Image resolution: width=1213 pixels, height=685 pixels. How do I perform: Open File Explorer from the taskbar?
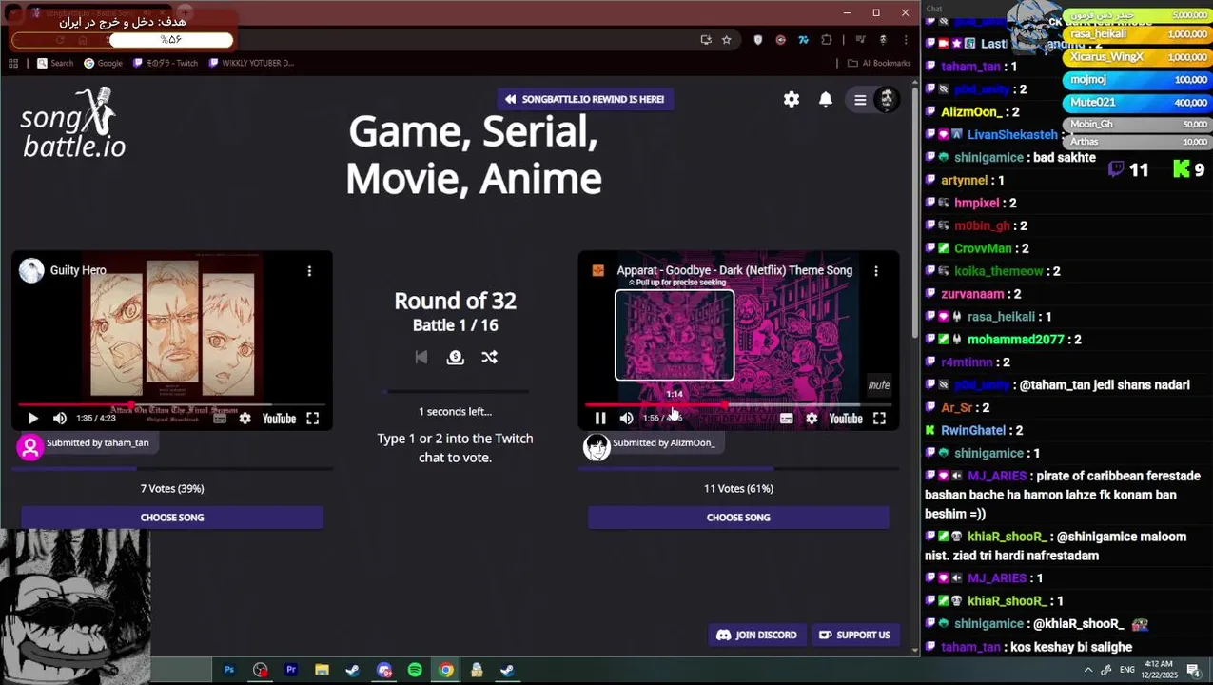point(322,670)
